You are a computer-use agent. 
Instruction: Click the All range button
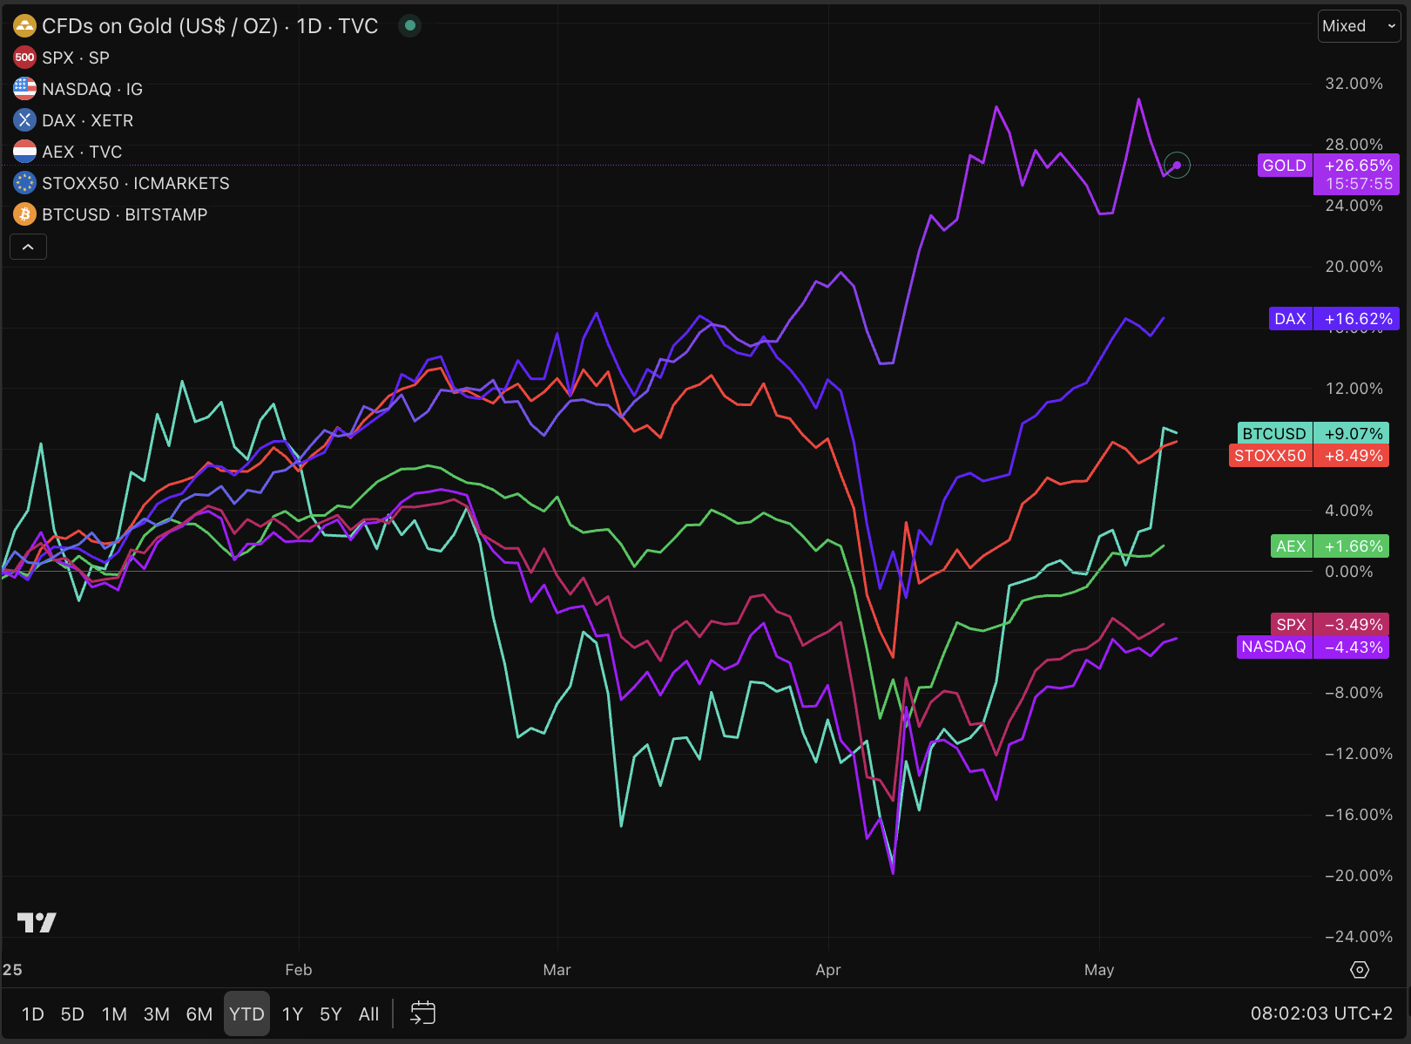click(368, 1014)
